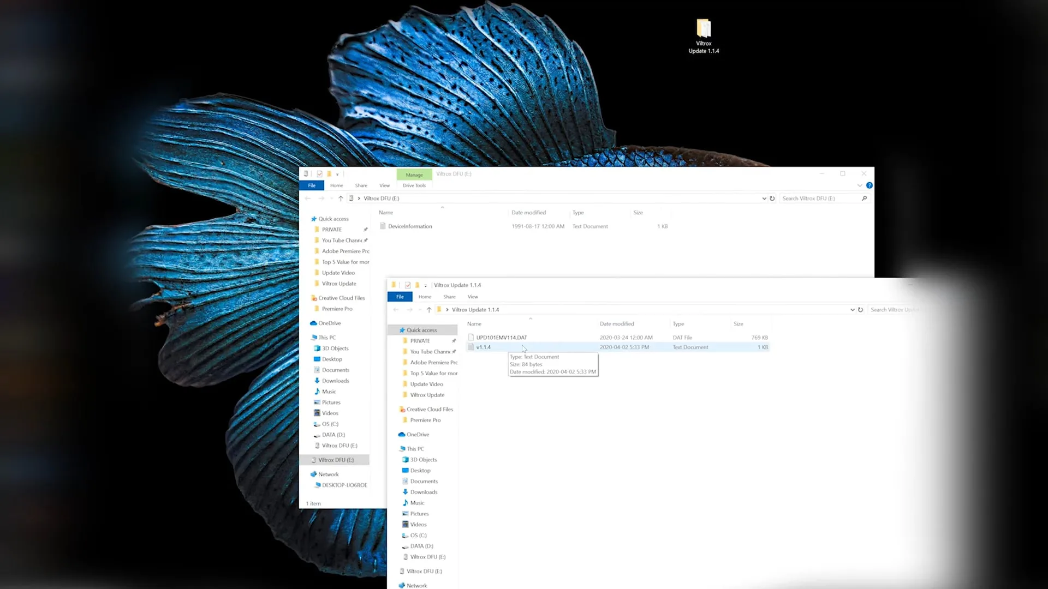Sort by Size column in Viltrox DFU window
This screenshot has height=589, width=1048.
[638, 213]
